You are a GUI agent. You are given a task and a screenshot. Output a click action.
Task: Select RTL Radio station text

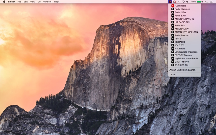point(180,49)
